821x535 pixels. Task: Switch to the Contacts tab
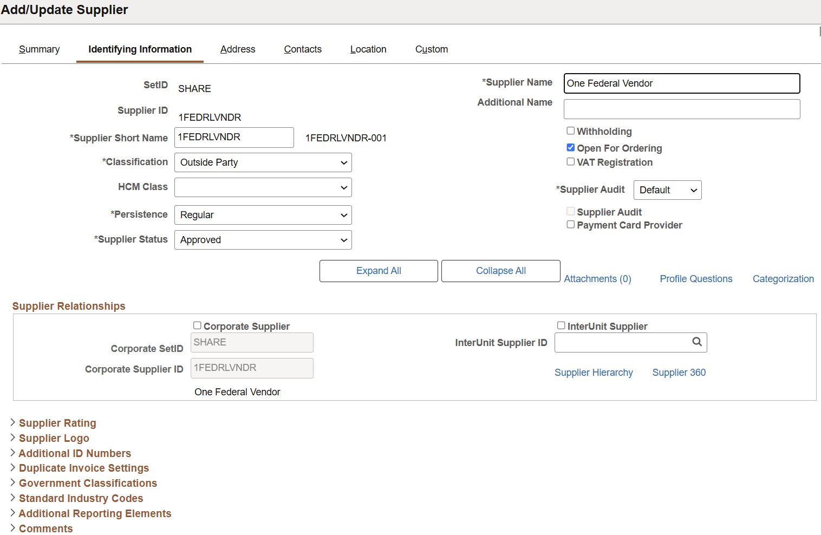[x=302, y=49]
